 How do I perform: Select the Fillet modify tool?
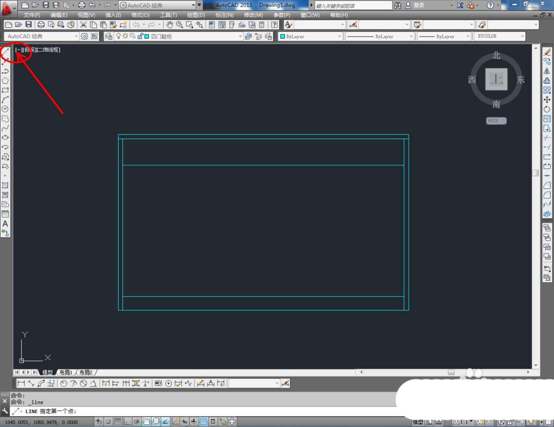pyautogui.click(x=547, y=195)
